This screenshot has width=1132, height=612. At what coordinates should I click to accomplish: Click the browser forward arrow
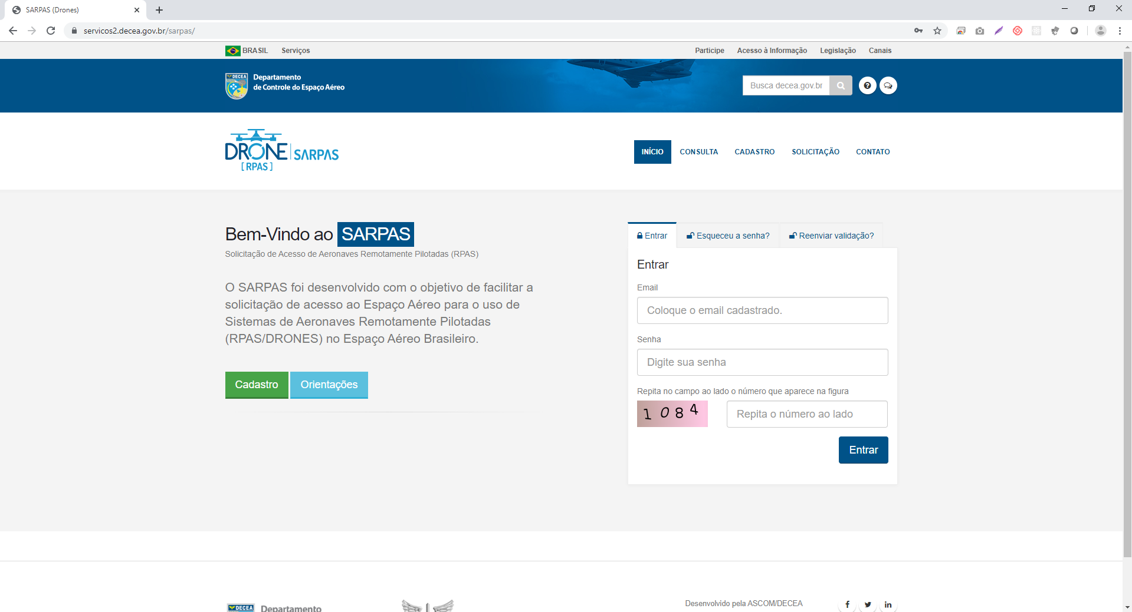32,31
